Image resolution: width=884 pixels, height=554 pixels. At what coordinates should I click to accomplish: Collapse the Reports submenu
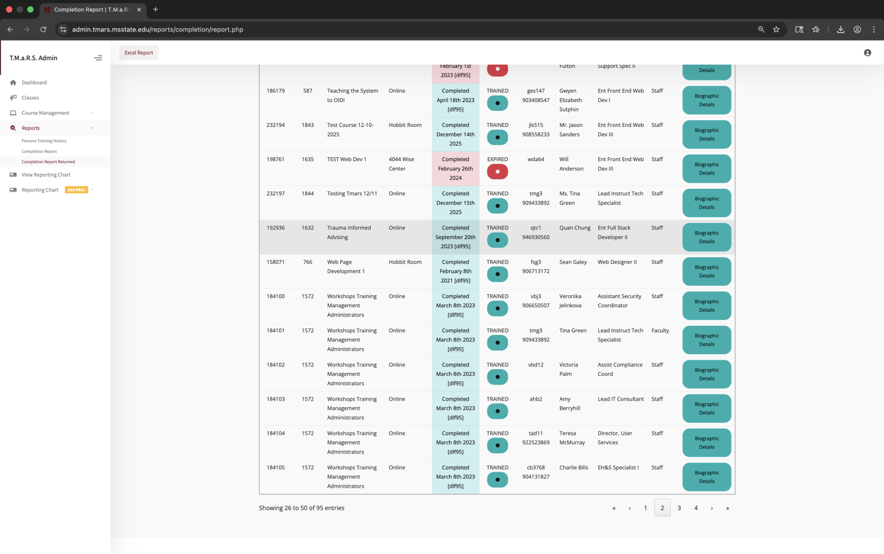coord(92,128)
